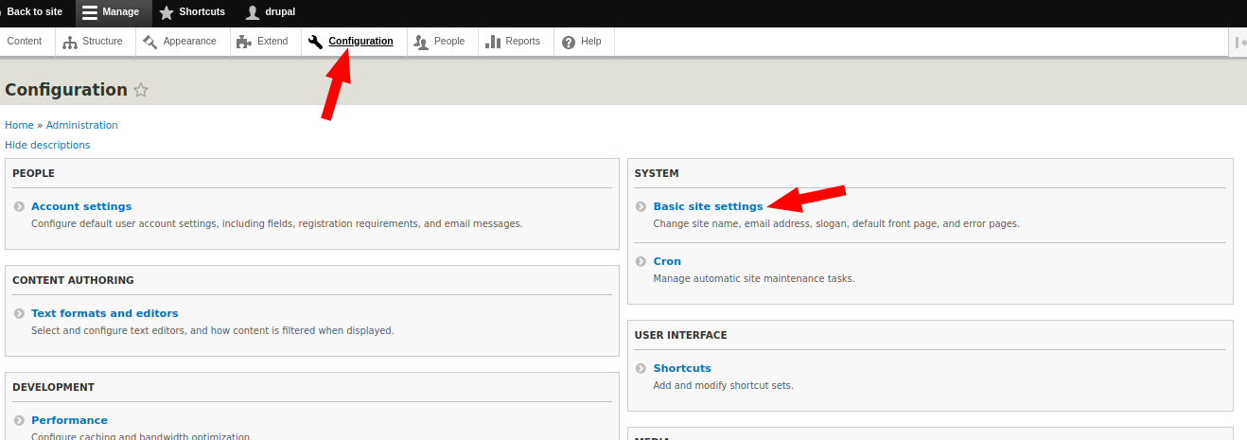Click arrow bullet beside Basic site settings
This screenshot has width=1247, height=440.
pos(641,206)
